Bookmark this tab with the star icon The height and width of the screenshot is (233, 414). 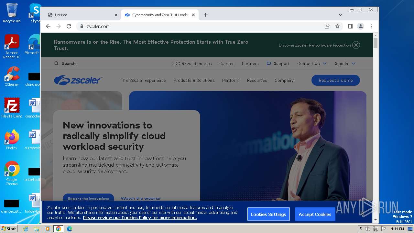point(337,26)
